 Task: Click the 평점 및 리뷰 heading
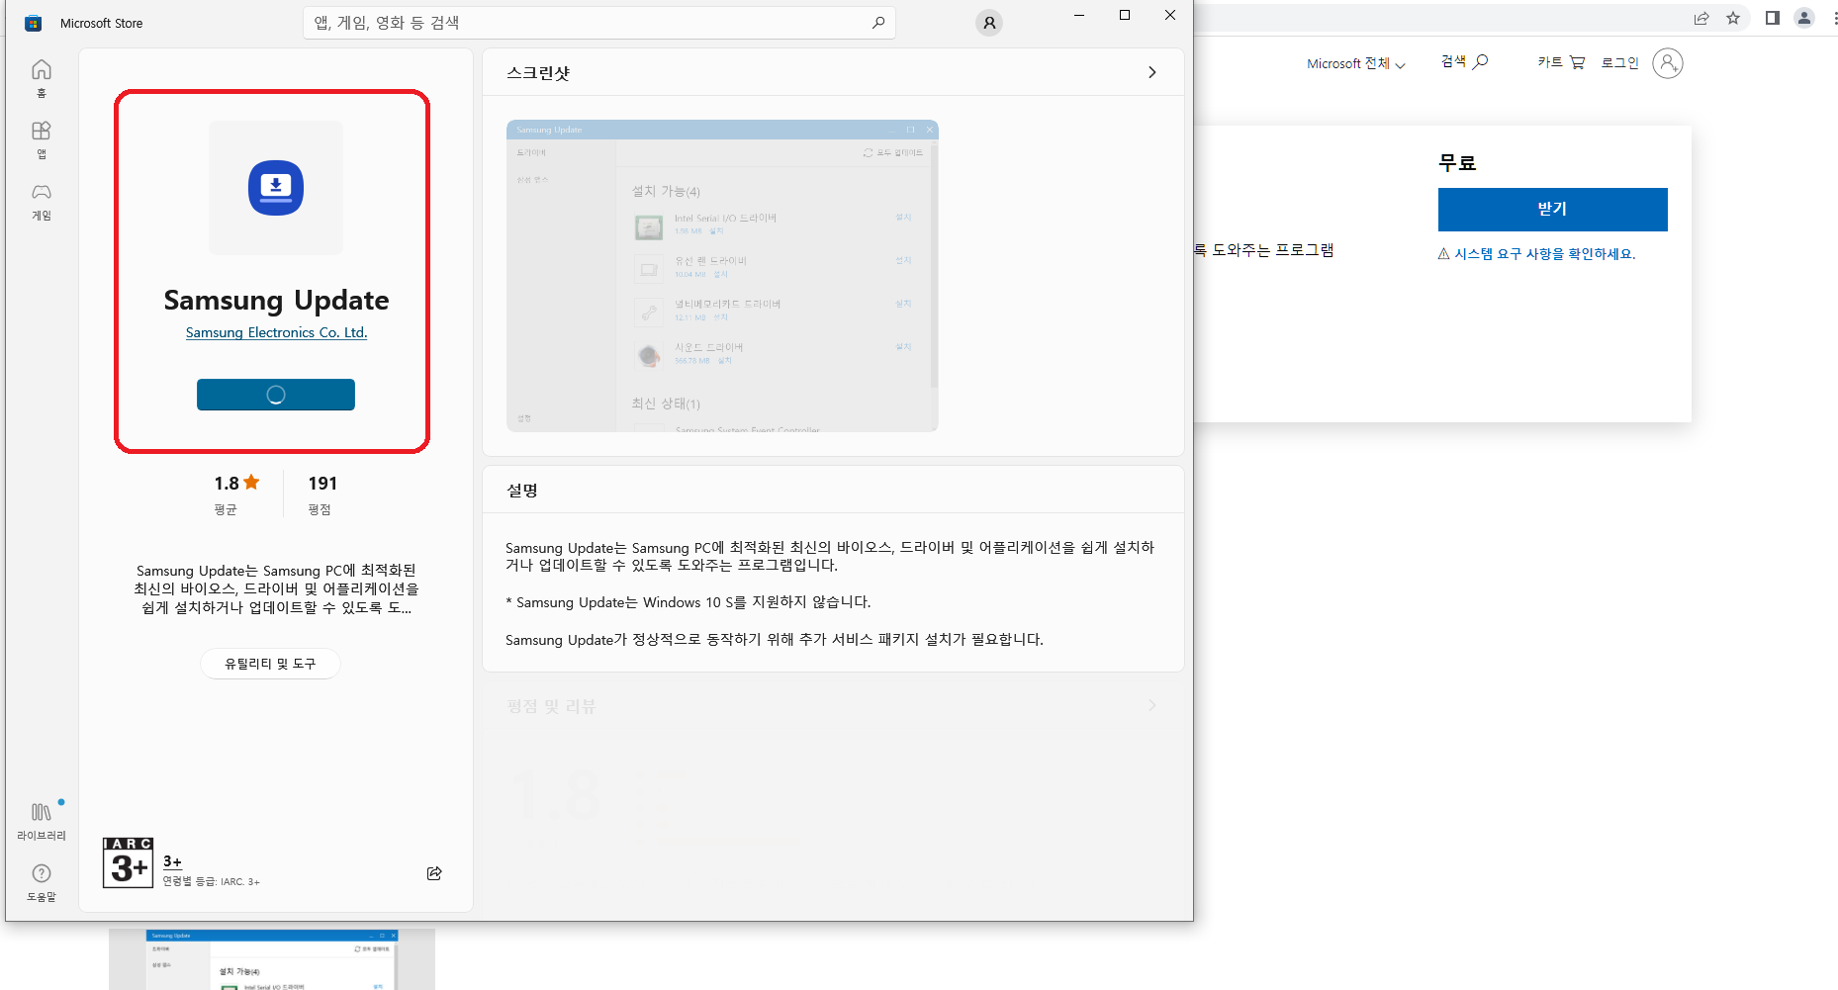(x=551, y=706)
